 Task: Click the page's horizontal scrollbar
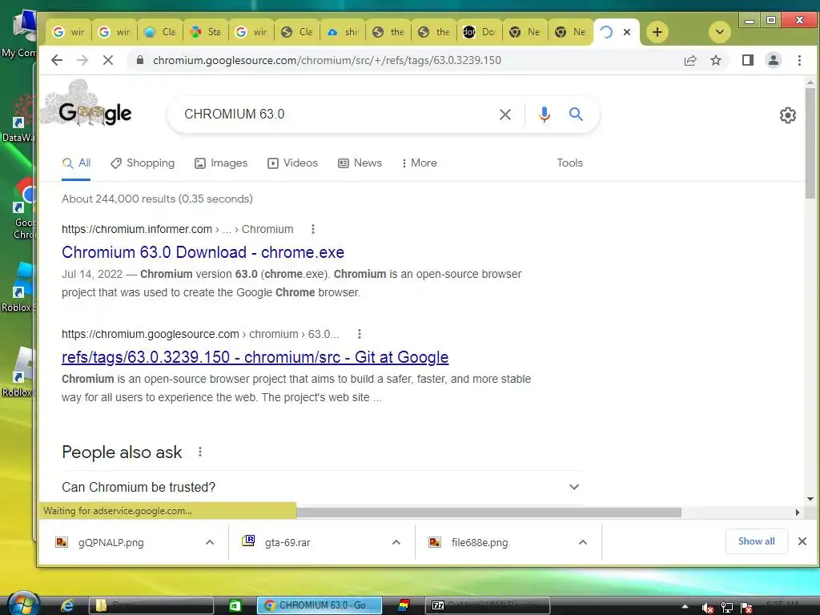pos(488,512)
